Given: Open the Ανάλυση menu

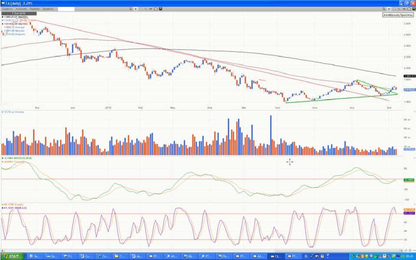Looking at the screenshot, I should click(20, 9).
